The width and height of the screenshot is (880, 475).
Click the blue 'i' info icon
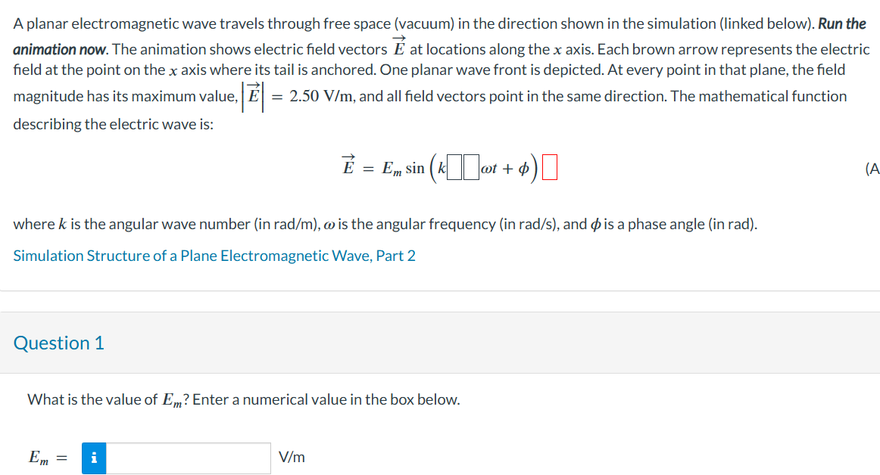pos(94,458)
